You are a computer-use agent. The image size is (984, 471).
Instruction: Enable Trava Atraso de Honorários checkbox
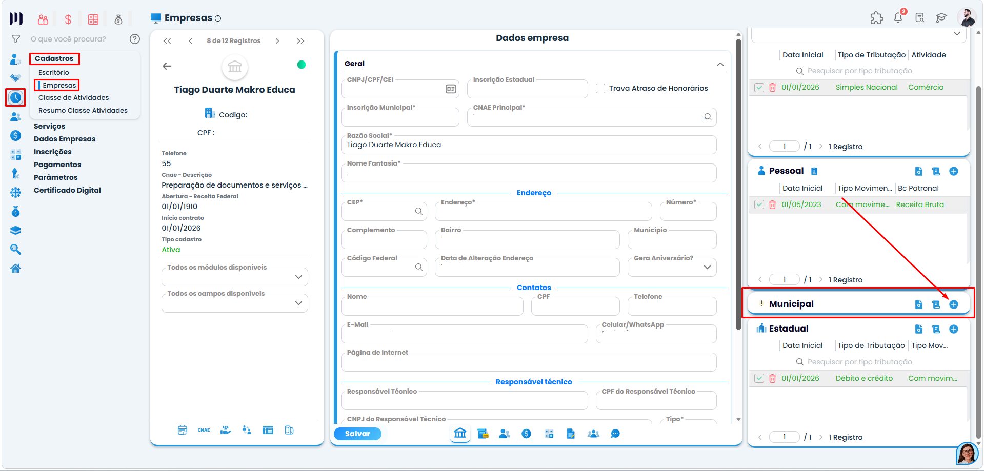[600, 88]
